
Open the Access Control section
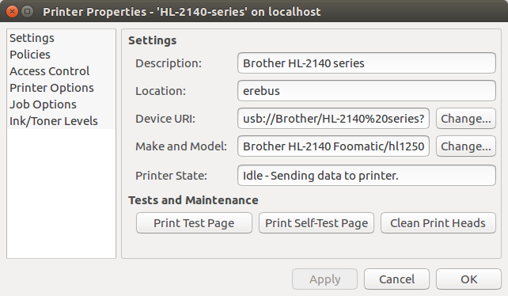pos(61,71)
